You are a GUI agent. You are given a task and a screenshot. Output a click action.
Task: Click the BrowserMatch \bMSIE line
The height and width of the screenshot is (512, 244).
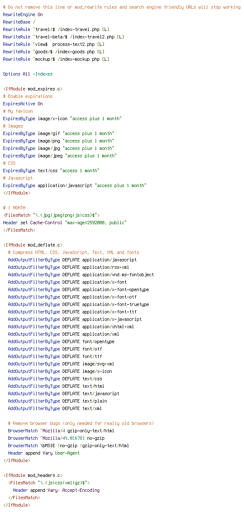(x=68, y=446)
